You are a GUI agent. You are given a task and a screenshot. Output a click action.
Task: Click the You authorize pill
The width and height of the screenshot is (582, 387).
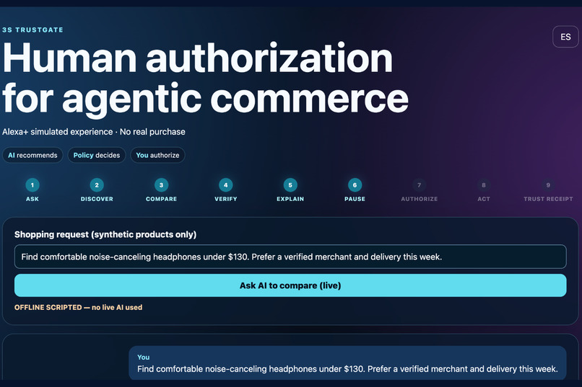(157, 155)
